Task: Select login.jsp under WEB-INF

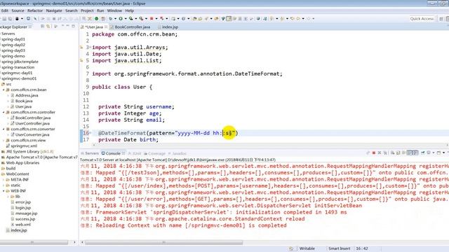Action: tap(23, 208)
